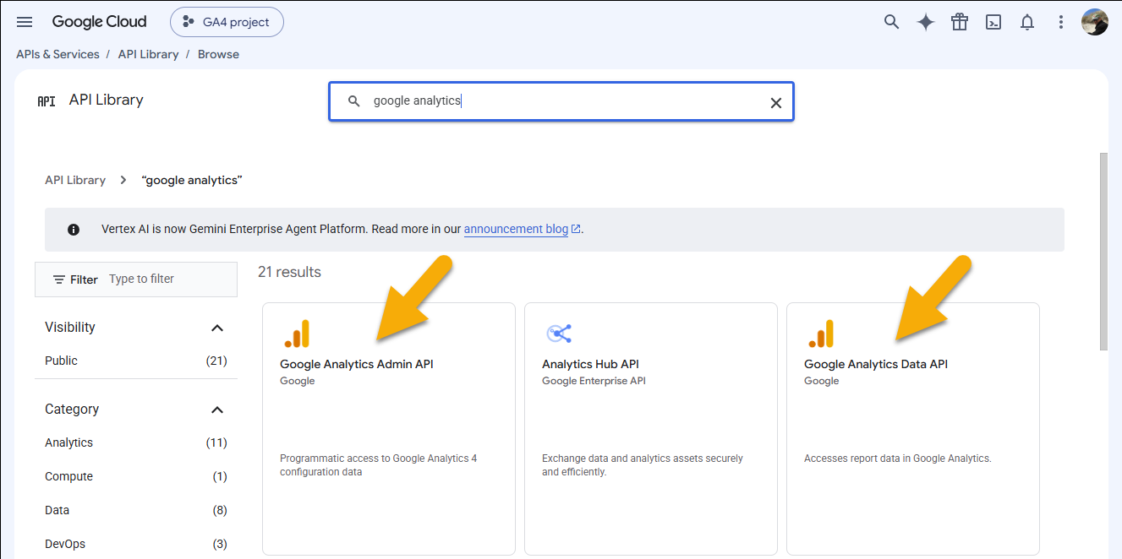Click the Analytics Hub API logo
The image size is (1122, 559).
coord(559,334)
